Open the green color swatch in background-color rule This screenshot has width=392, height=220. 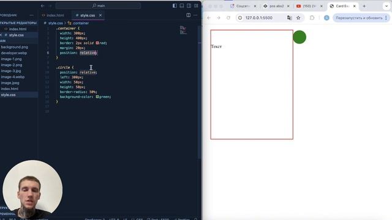97,97
